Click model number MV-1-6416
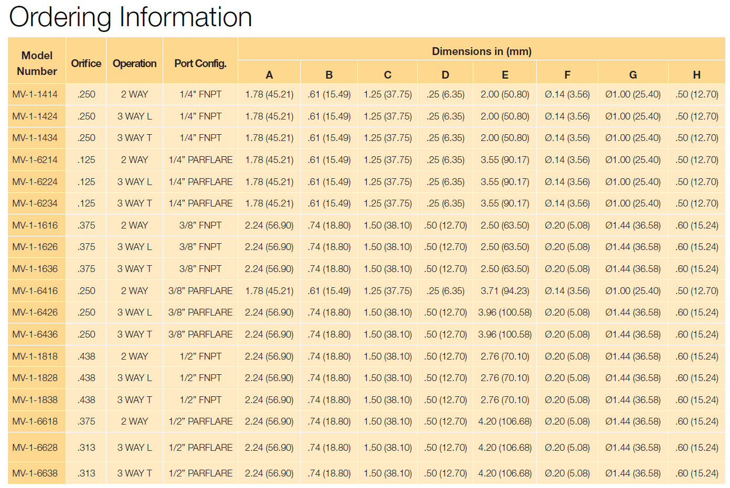Screen dimensions: 730x488 pos(35,291)
